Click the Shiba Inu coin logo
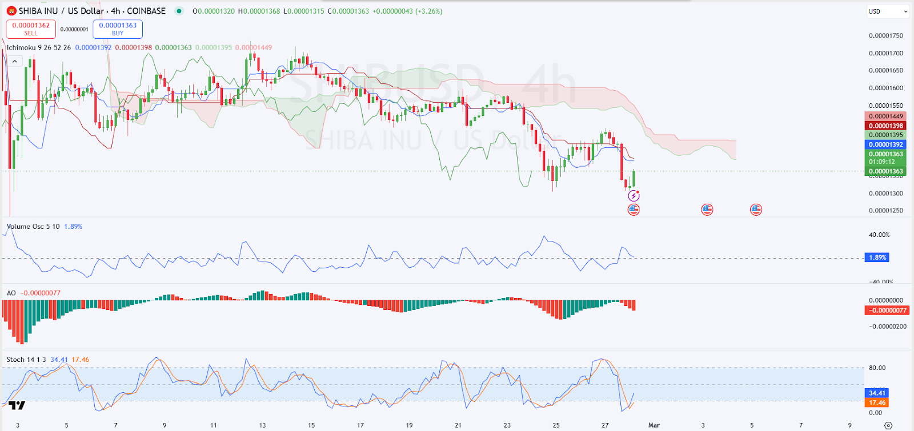The width and height of the screenshot is (914, 431). (11, 11)
